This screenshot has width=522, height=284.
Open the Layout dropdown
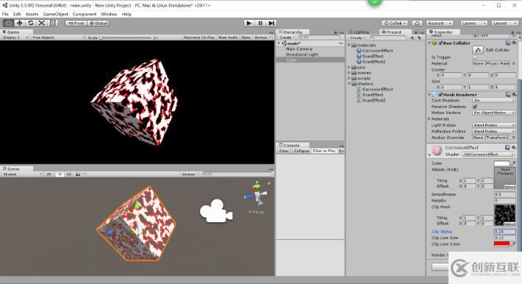coord(504,23)
